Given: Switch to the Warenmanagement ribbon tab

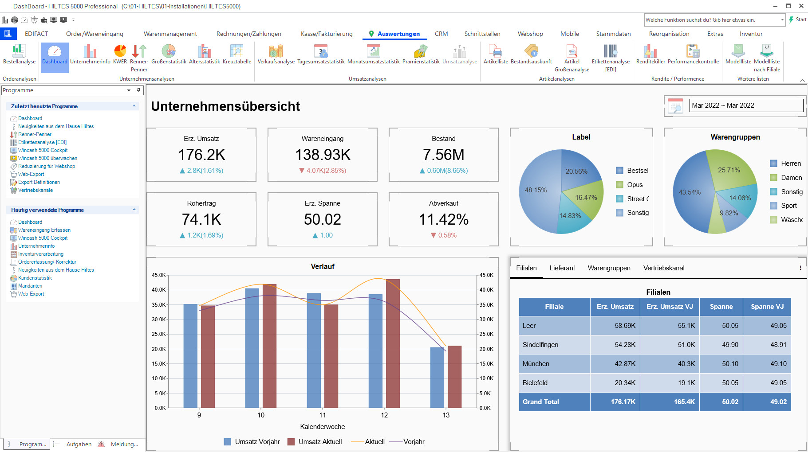Looking at the screenshot, I should tap(170, 34).
